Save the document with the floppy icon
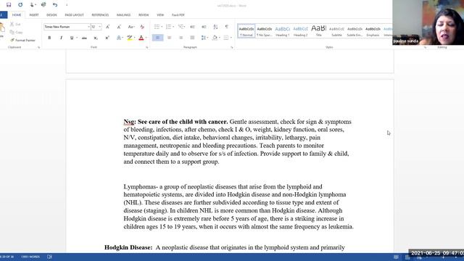This screenshot has height=261, width=464. tap(9, 5)
